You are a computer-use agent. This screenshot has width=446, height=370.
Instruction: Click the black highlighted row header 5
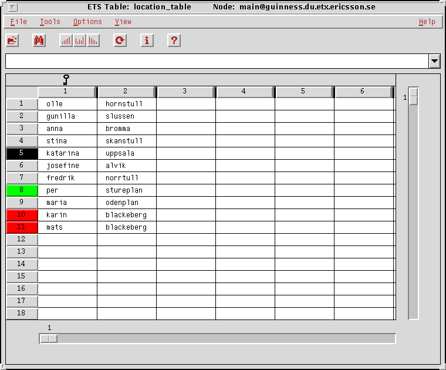pos(22,153)
